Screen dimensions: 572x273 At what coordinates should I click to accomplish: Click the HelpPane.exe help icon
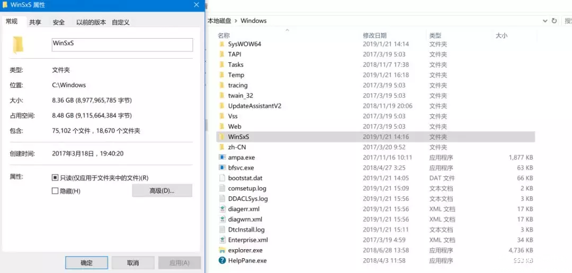click(x=222, y=260)
